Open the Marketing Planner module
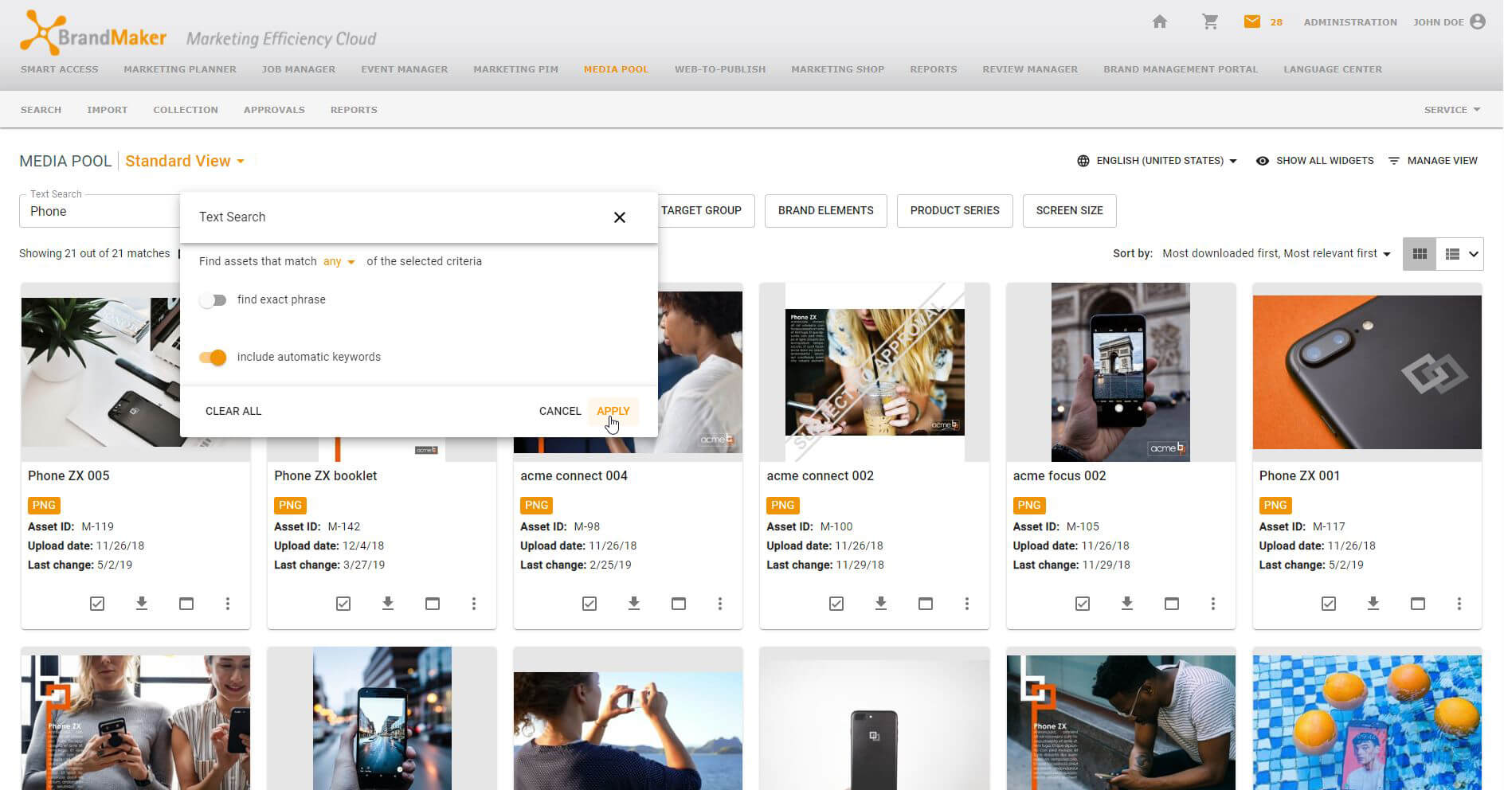1504x790 pixels. (x=180, y=69)
